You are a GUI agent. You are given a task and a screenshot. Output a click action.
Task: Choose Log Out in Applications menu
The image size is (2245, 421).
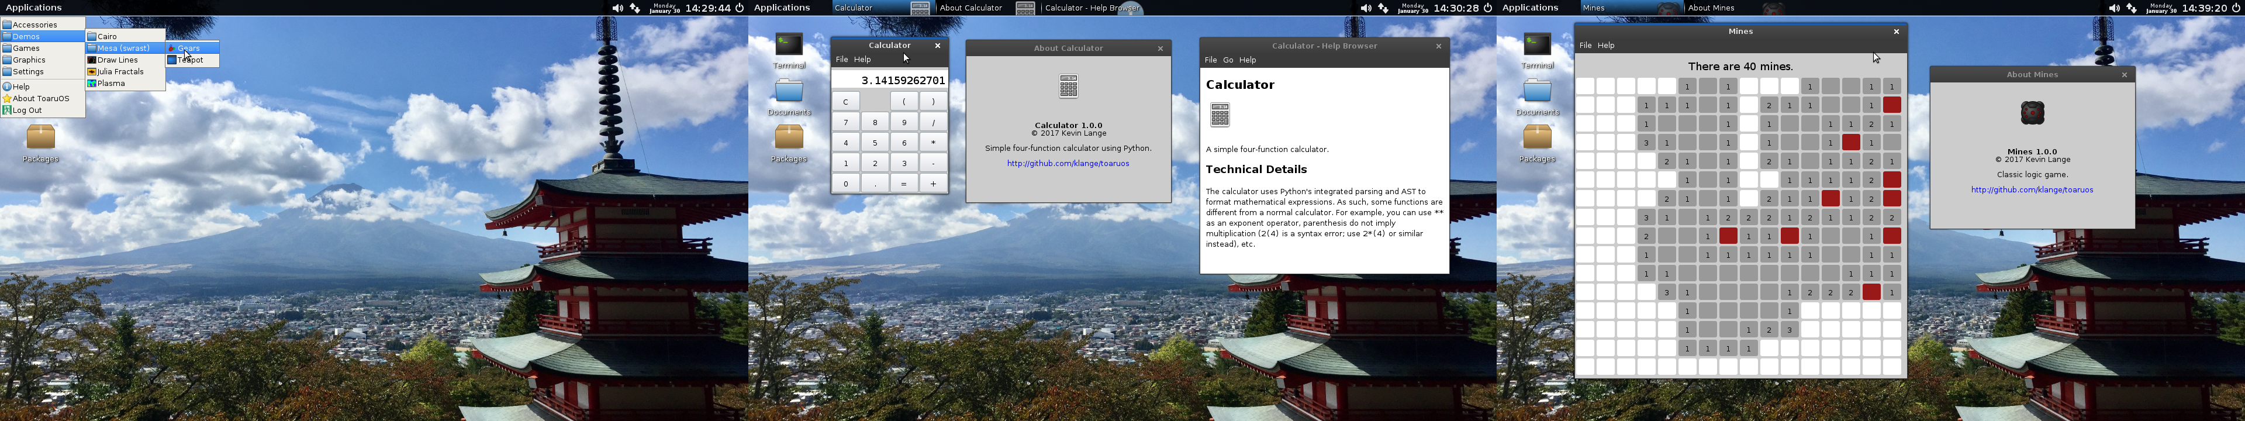coord(43,110)
